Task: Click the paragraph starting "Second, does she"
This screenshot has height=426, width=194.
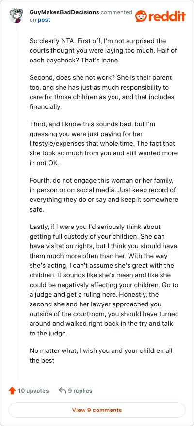Action: (x=102, y=92)
